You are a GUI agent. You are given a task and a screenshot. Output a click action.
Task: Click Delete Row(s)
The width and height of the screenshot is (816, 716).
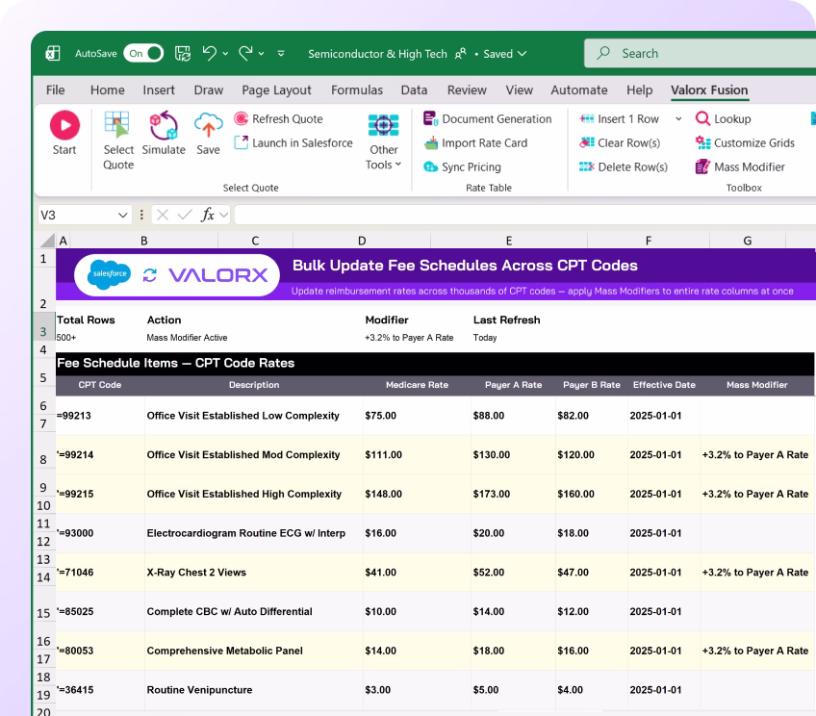pyautogui.click(x=623, y=166)
